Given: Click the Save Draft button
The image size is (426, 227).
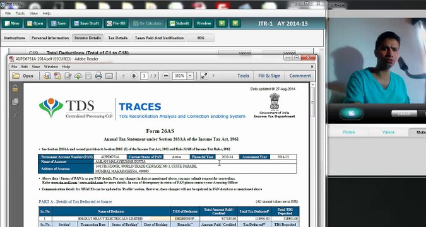Looking at the screenshot, I should [x=86, y=23].
